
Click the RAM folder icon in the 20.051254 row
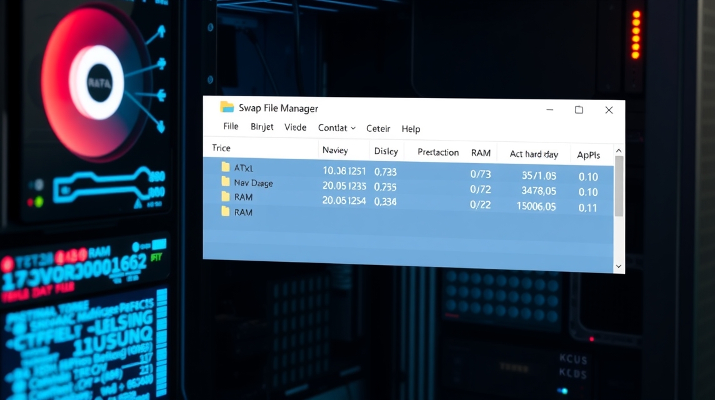(226, 197)
